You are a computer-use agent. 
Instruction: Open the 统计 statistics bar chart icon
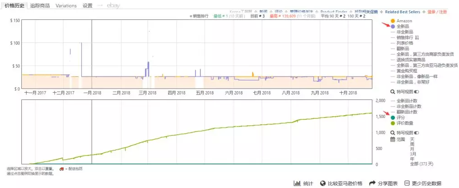point(298,183)
